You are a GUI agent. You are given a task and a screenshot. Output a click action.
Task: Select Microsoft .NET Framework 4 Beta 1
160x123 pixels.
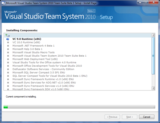[x=33, y=46]
